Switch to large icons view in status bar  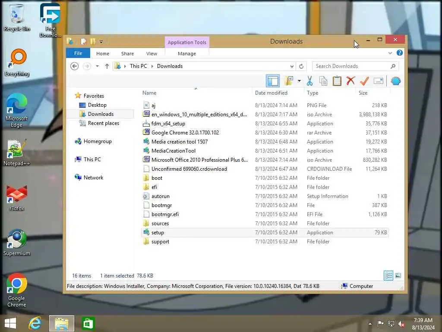[x=398, y=275]
